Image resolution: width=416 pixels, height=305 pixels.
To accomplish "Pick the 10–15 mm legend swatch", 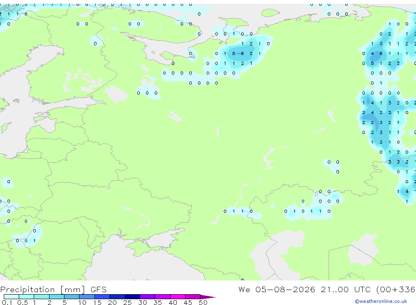I will click(87, 297).
